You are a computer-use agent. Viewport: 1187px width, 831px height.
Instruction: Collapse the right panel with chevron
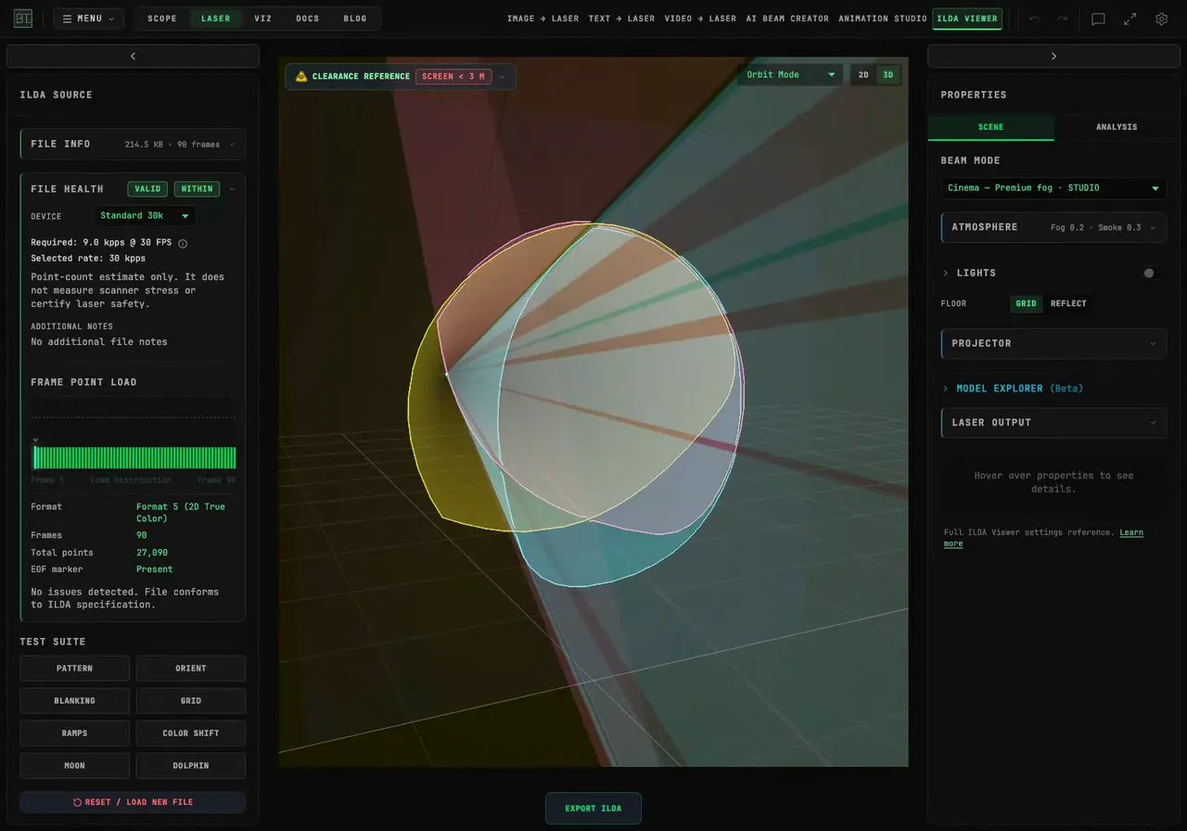(x=1053, y=57)
